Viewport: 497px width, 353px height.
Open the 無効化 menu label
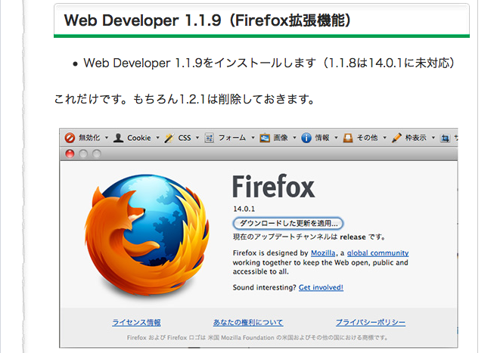coord(89,138)
